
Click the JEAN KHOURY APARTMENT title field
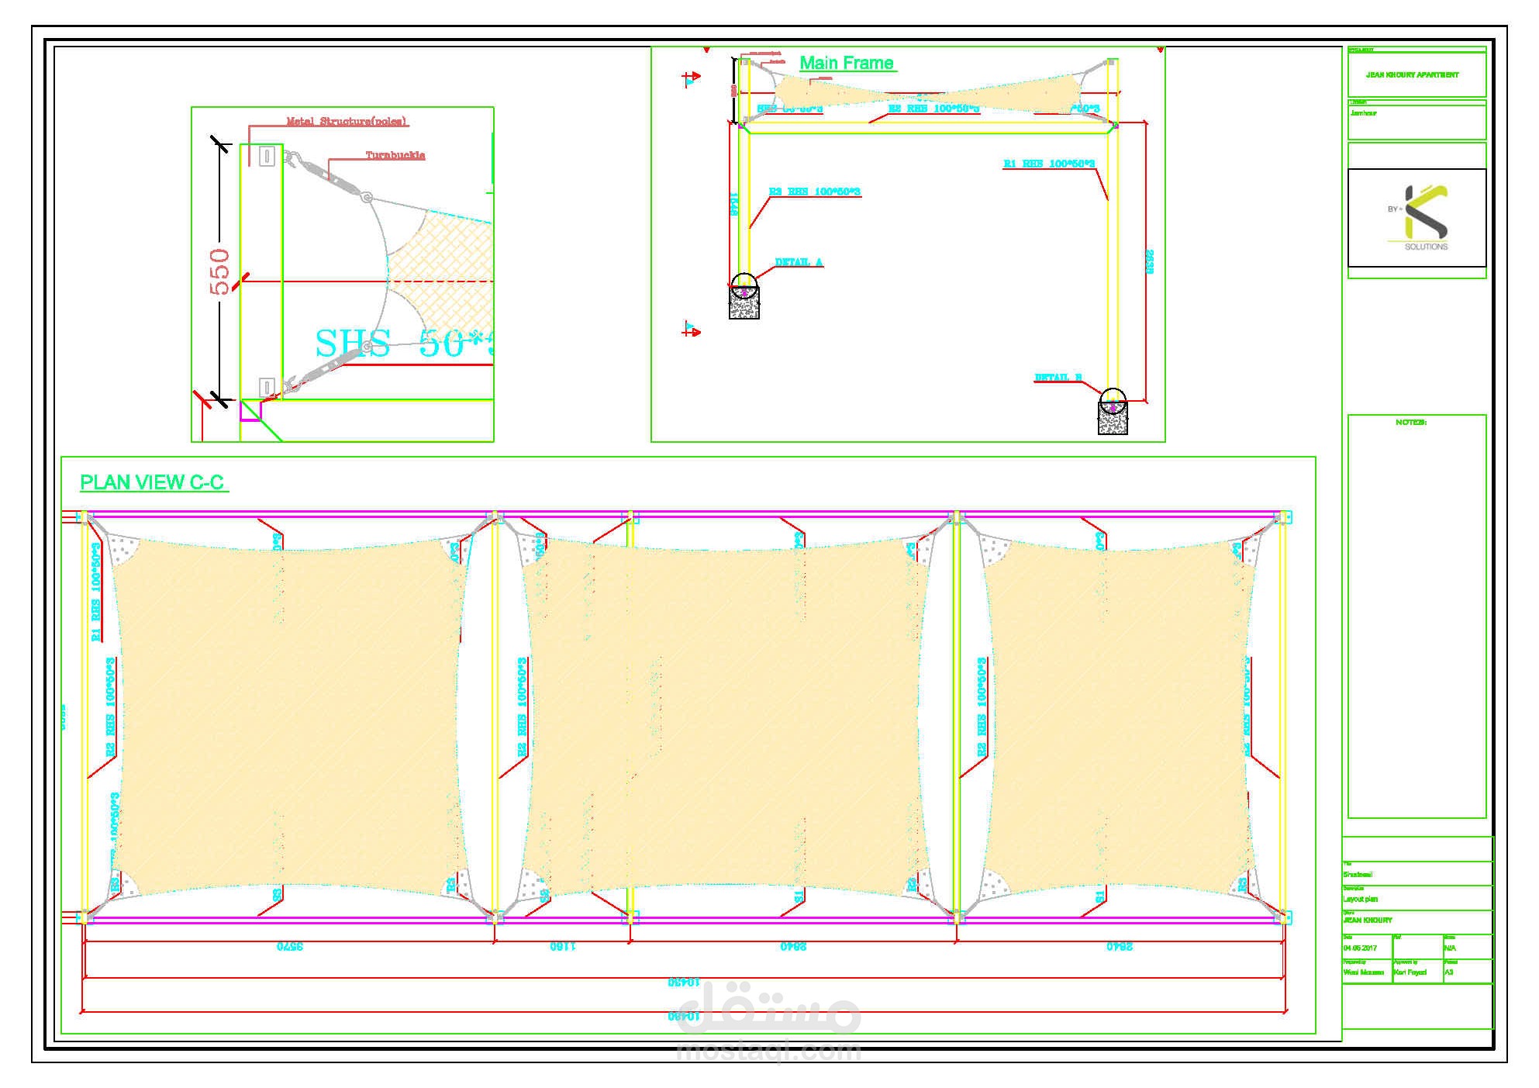coord(1412,75)
